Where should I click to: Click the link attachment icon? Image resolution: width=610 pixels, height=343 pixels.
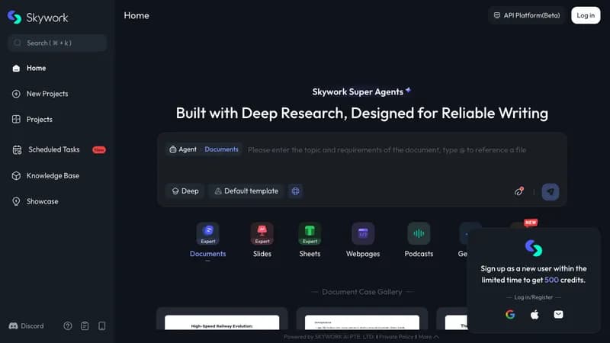coord(519,191)
